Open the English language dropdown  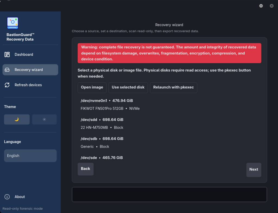[30, 156]
